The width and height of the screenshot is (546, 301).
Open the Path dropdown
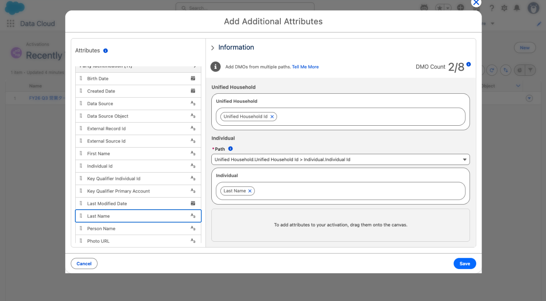tap(340, 160)
